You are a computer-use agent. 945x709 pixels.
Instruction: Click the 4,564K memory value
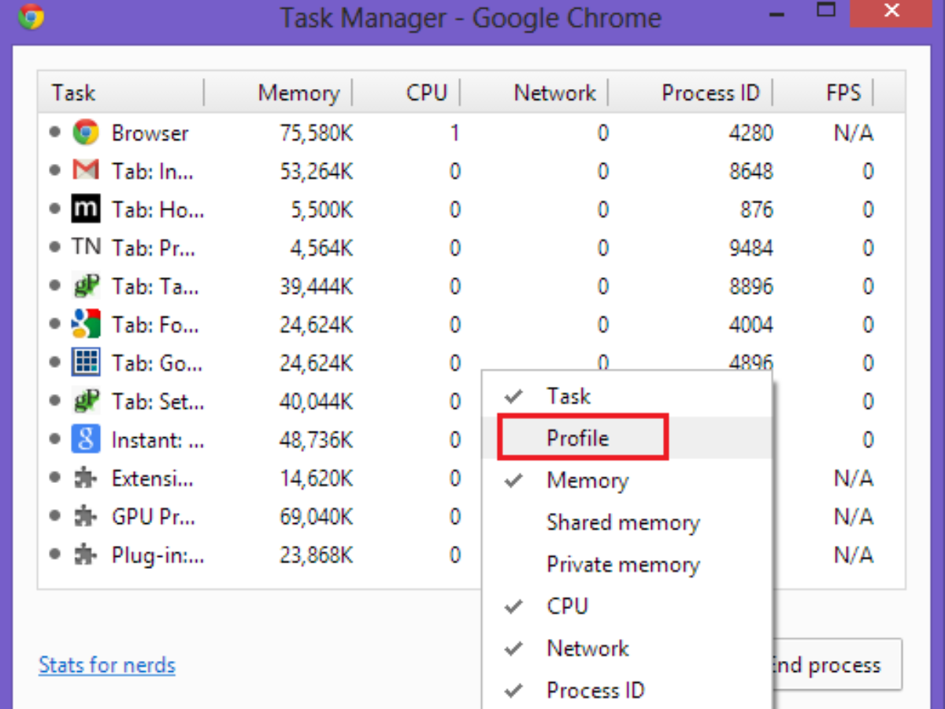(x=322, y=248)
